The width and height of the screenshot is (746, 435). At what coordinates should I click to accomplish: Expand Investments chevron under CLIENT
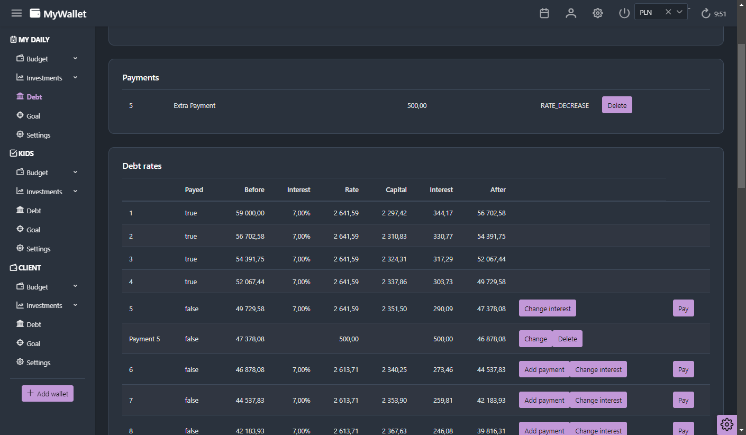click(75, 305)
